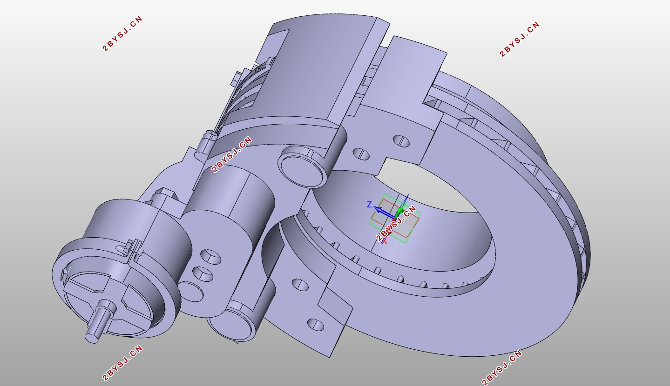Select the red X-axis label
This screenshot has width=670, height=386.
point(385,240)
